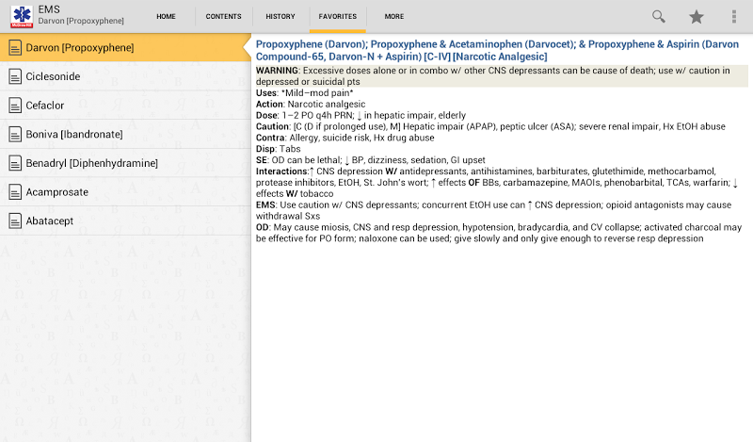Tap the favorites star icon

click(x=697, y=16)
